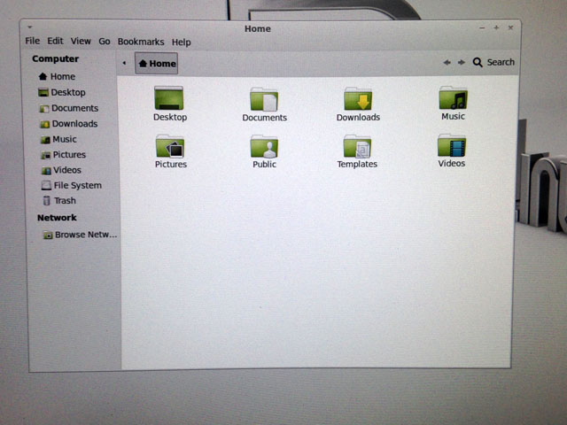Click the Public folder label text

pyautogui.click(x=264, y=164)
